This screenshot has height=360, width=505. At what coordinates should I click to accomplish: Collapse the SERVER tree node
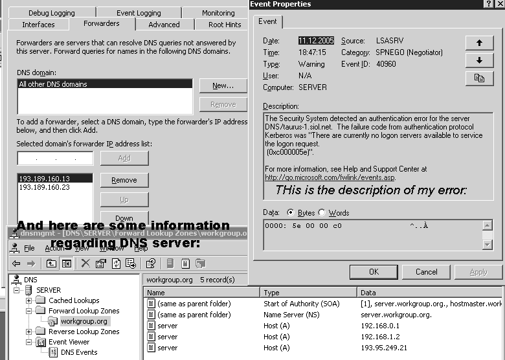click(x=16, y=290)
